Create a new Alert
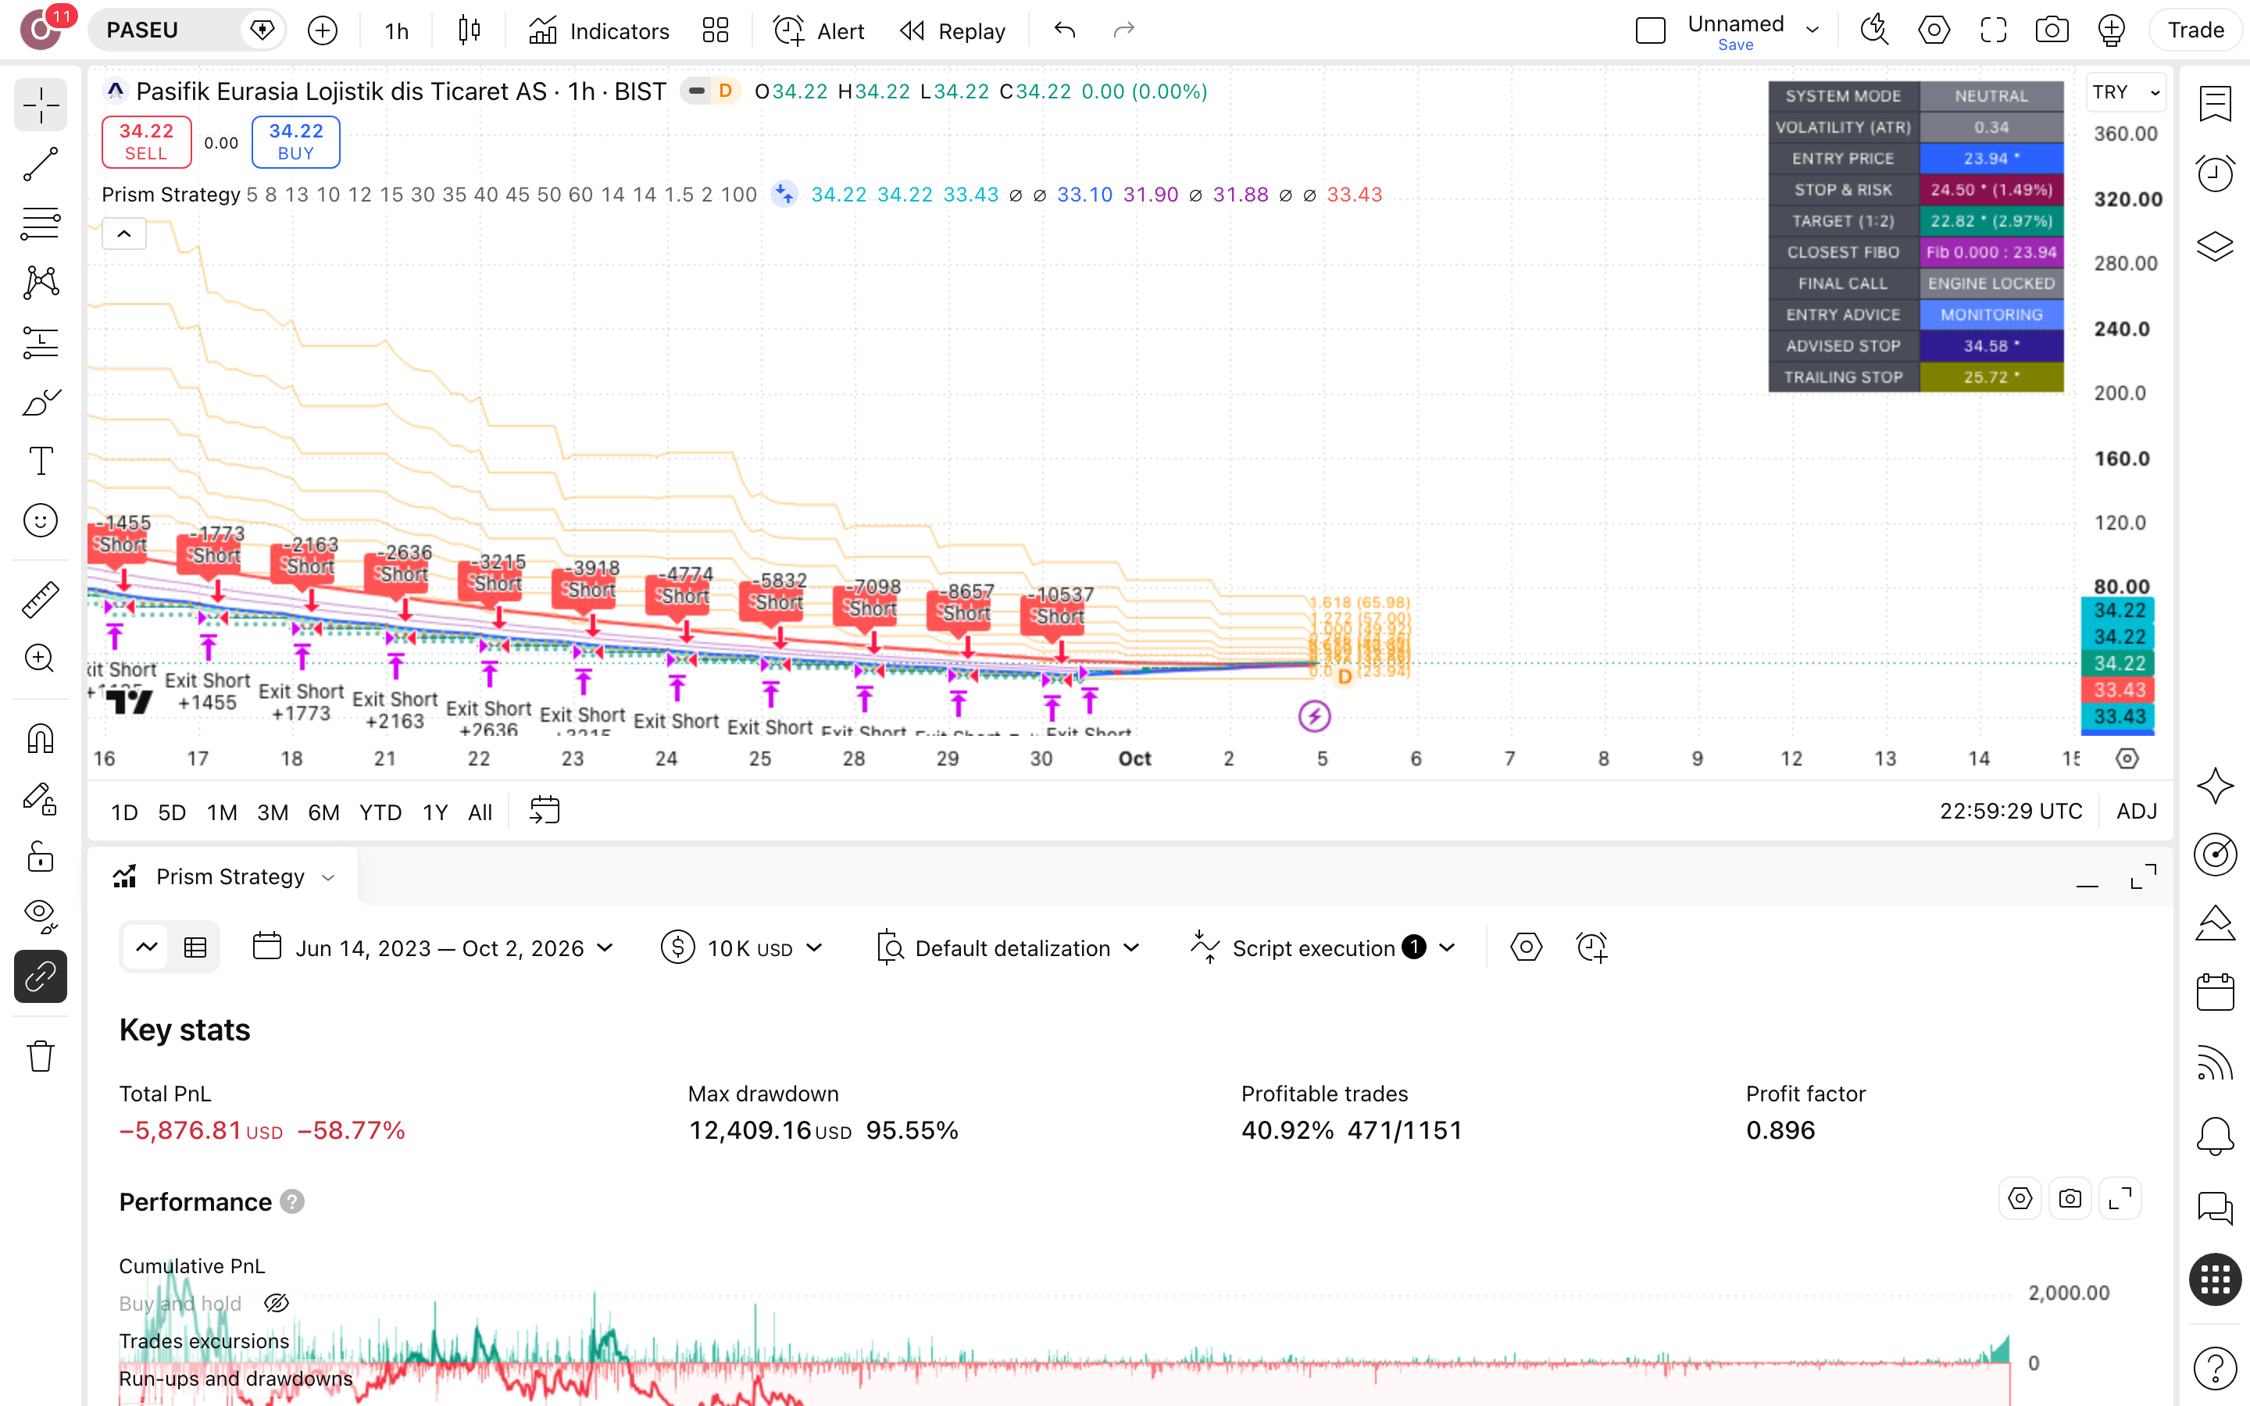 click(x=819, y=30)
